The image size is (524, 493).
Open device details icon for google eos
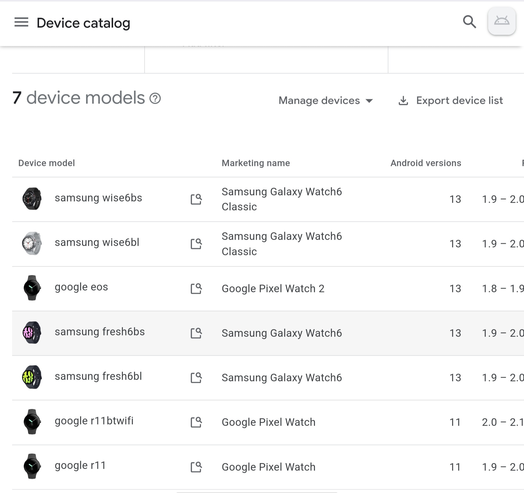(x=196, y=289)
